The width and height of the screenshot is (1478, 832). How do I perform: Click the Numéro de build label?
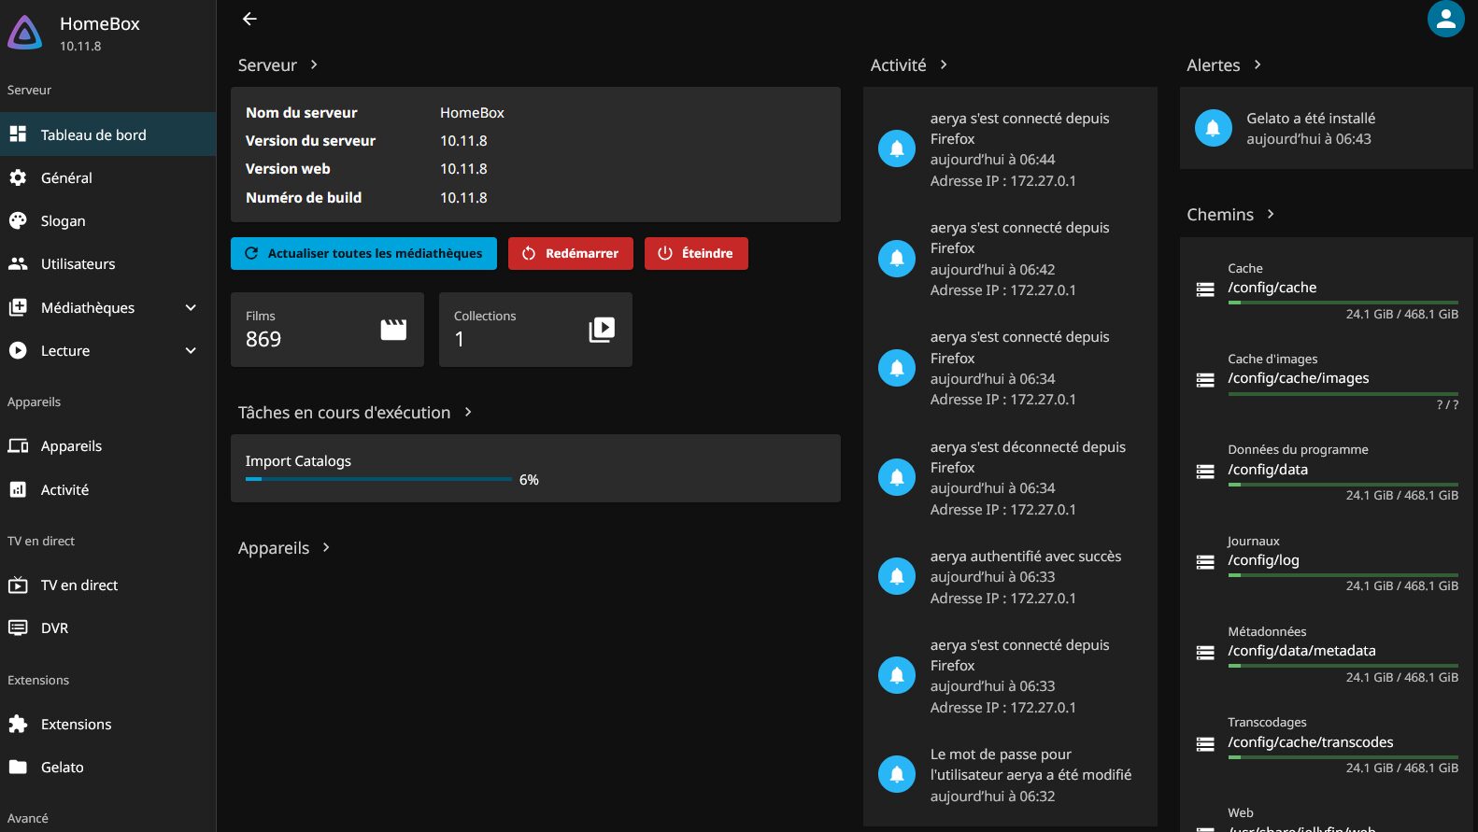[x=304, y=197]
